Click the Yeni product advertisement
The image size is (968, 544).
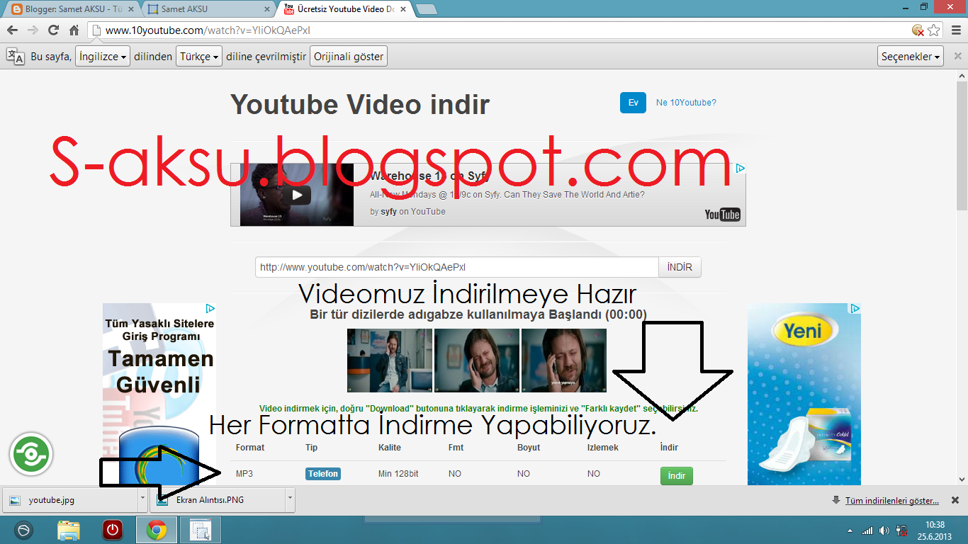[804, 395]
